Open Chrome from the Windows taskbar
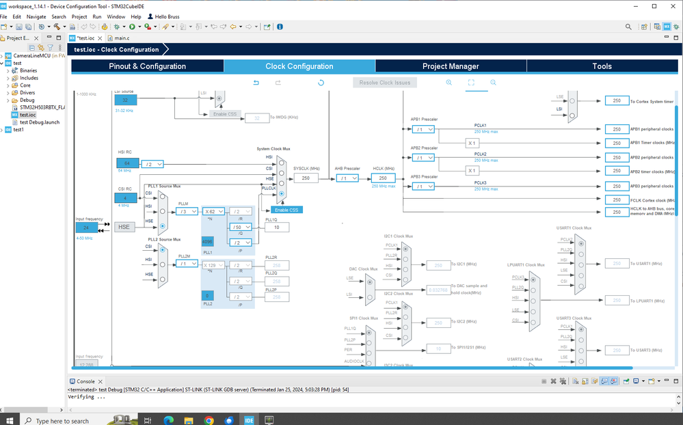This screenshot has width=683, height=425. pyautogui.click(x=209, y=420)
